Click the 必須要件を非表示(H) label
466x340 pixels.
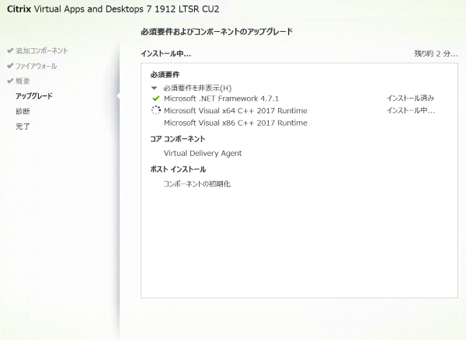[197, 88]
